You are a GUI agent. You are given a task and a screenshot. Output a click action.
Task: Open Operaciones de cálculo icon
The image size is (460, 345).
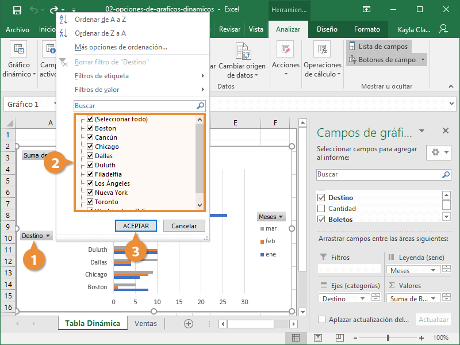[x=322, y=49]
